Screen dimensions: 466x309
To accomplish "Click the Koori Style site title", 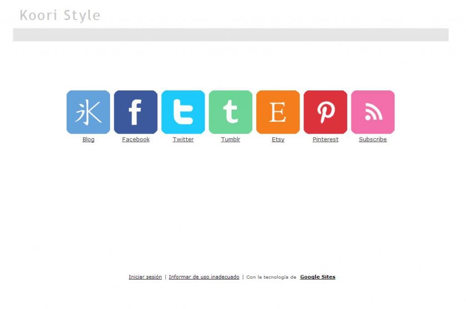I will [60, 15].
